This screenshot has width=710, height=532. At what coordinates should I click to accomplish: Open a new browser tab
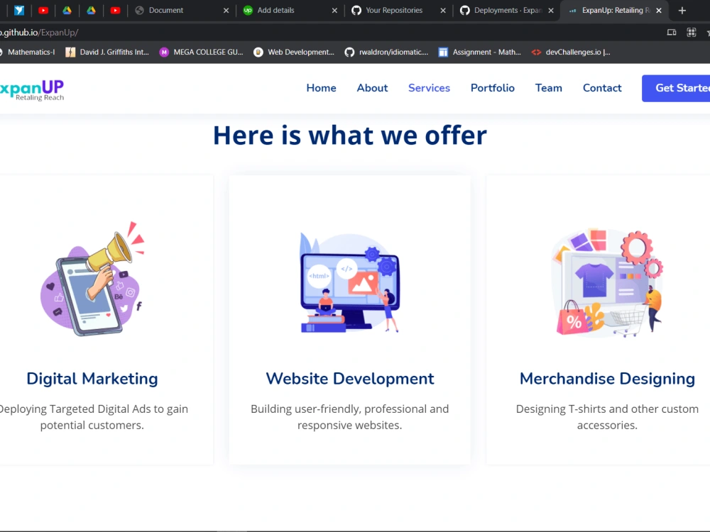click(x=682, y=11)
